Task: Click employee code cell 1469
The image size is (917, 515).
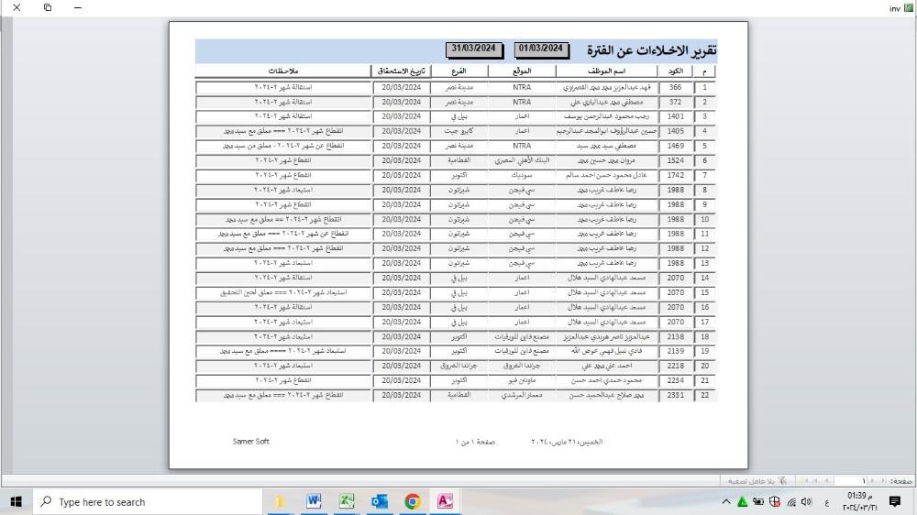Action: coord(676,146)
